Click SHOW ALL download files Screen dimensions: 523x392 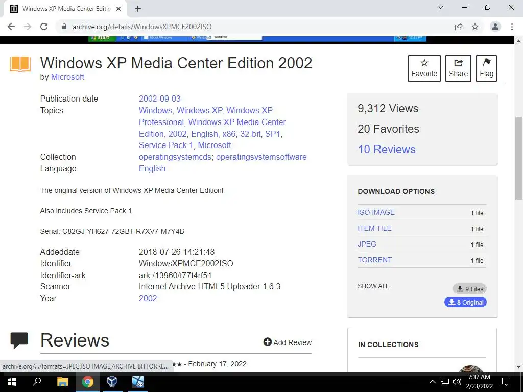[373, 286]
